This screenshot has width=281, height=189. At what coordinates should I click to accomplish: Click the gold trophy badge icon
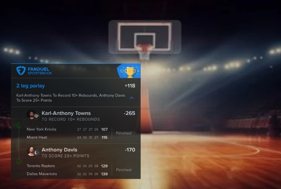[130, 71]
